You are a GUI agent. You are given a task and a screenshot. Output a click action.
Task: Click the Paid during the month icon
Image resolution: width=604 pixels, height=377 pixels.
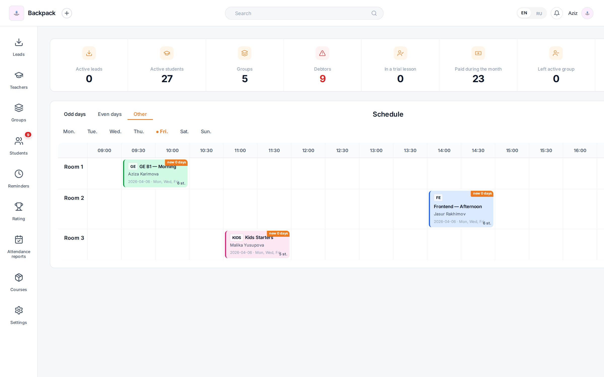pos(478,53)
